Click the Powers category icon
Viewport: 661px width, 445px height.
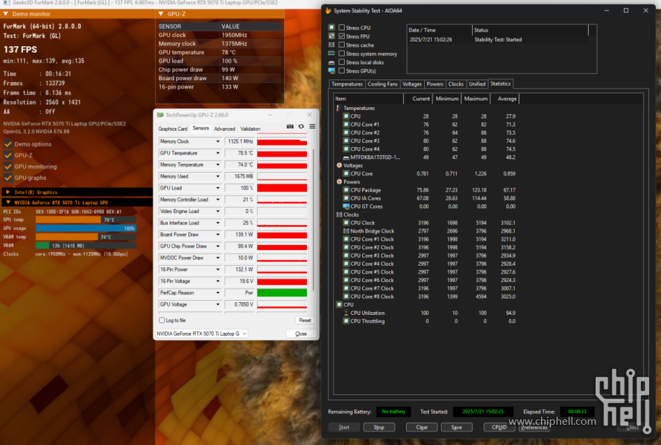point(339,181)
